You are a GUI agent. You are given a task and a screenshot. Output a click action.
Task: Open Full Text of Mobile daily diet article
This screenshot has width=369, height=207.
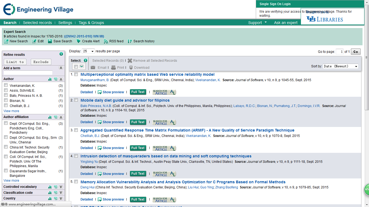pos(138,122)
